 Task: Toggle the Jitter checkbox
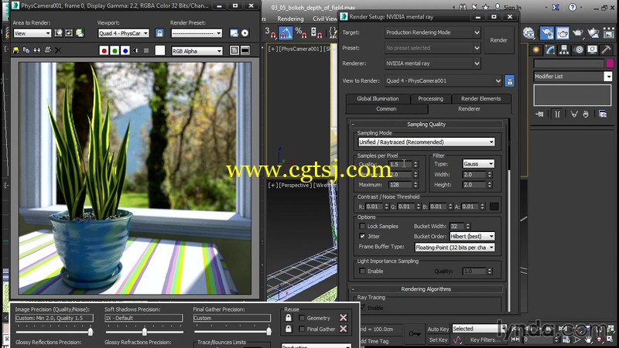[362, 237]
